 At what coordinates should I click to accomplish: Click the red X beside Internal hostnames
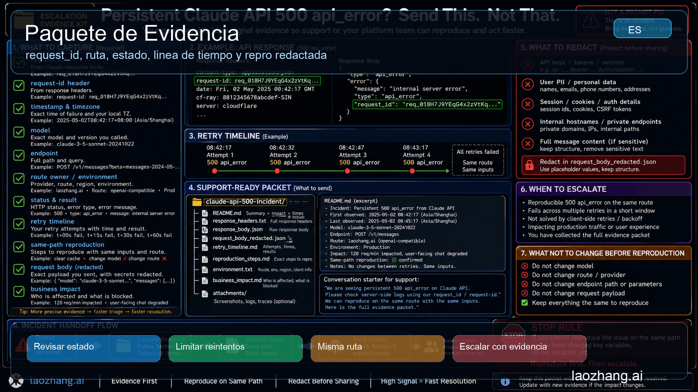point(528,124)
